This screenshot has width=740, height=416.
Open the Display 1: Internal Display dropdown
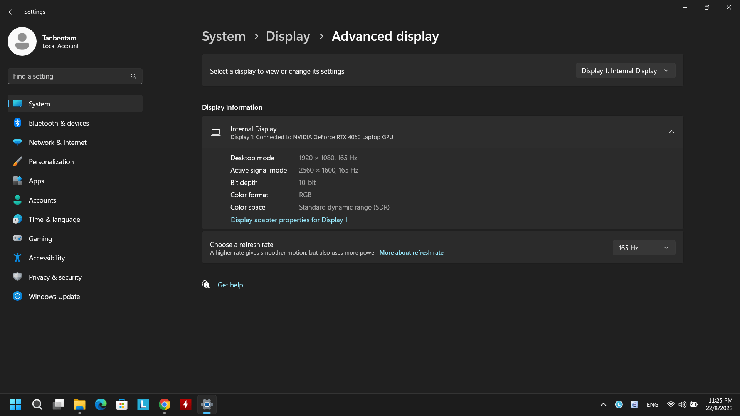pyautogui.click(x=625, y=70)
